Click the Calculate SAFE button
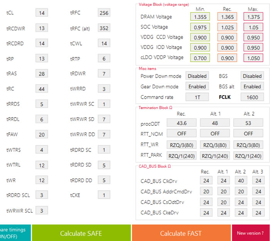Image resolution: width=270 pixels, height=241 pixels. pos(81,233)
